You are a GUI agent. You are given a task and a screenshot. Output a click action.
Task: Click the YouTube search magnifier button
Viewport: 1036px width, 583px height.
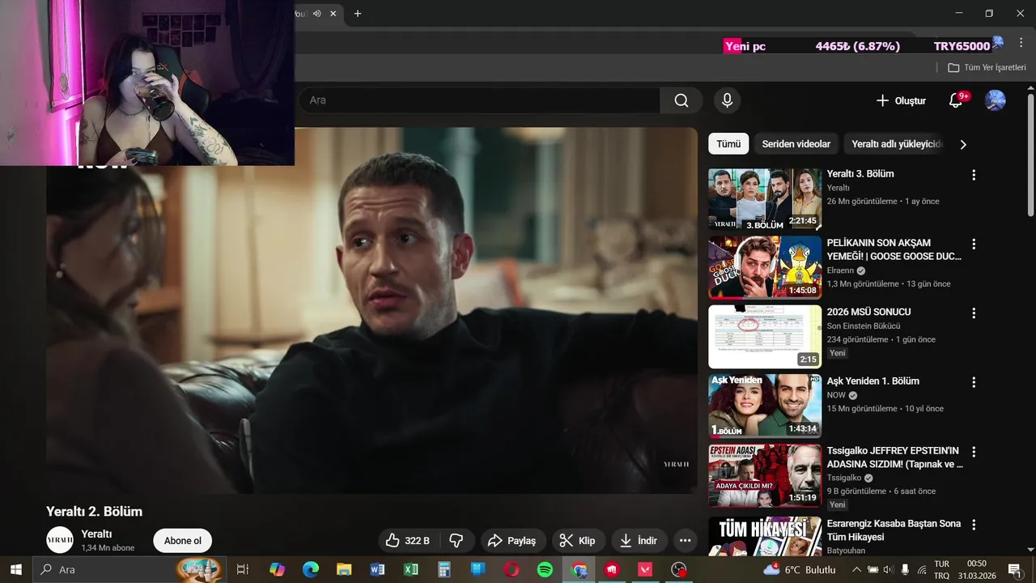click(x=681, y=100)
